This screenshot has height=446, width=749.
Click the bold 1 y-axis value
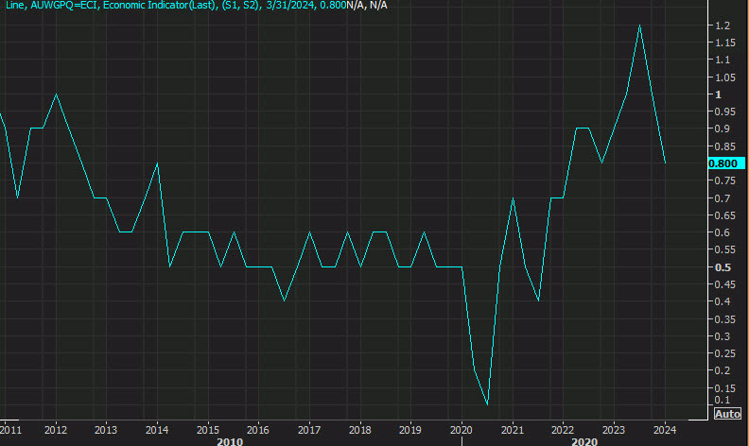pos(718,94)
